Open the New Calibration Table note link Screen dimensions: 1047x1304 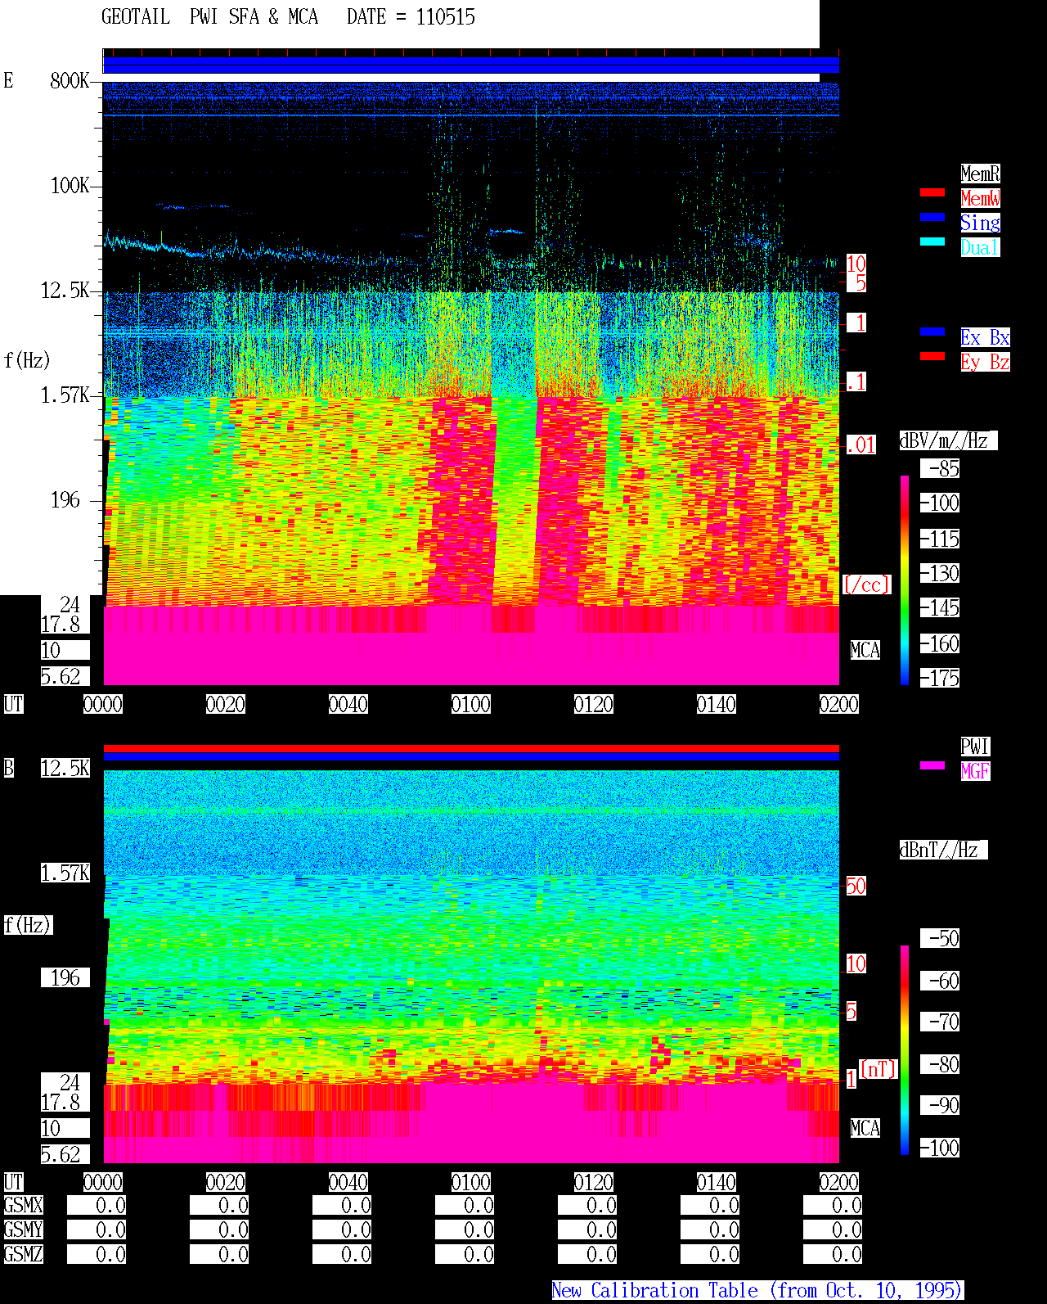757,1290
